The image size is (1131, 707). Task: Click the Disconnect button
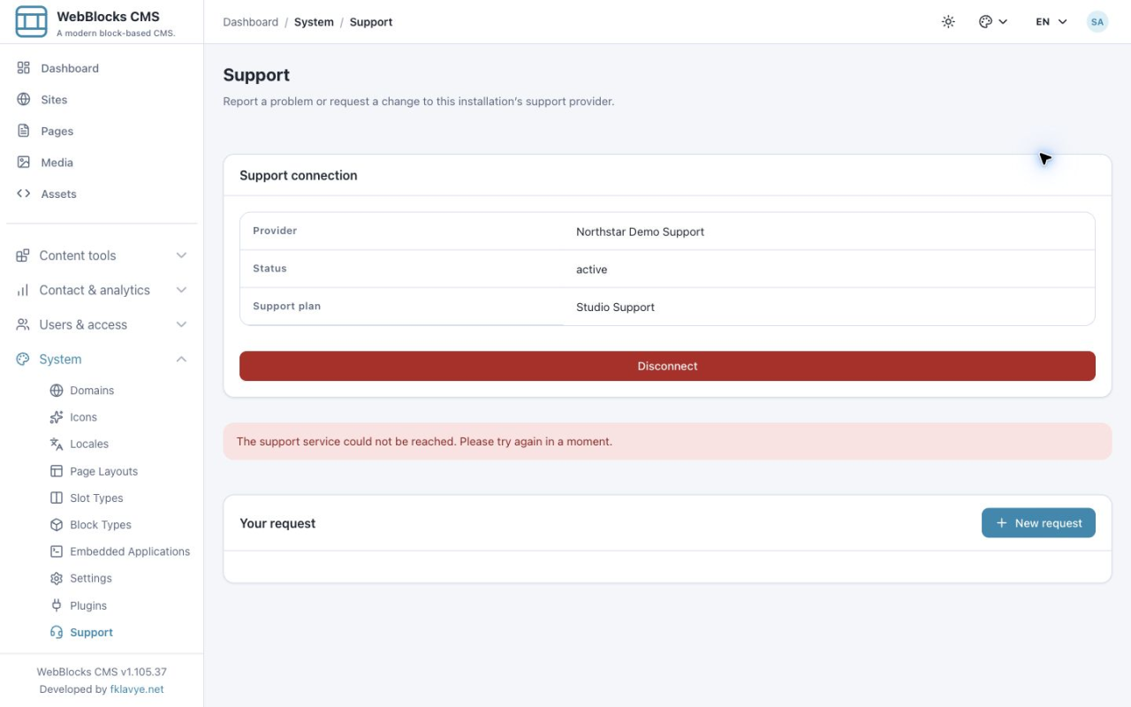(667, 366)
